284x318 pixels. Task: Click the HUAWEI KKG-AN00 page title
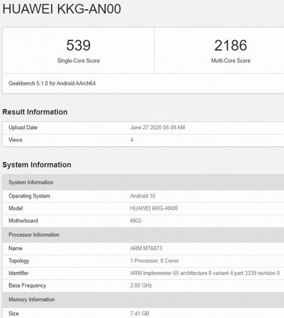[x=61, y=9]
